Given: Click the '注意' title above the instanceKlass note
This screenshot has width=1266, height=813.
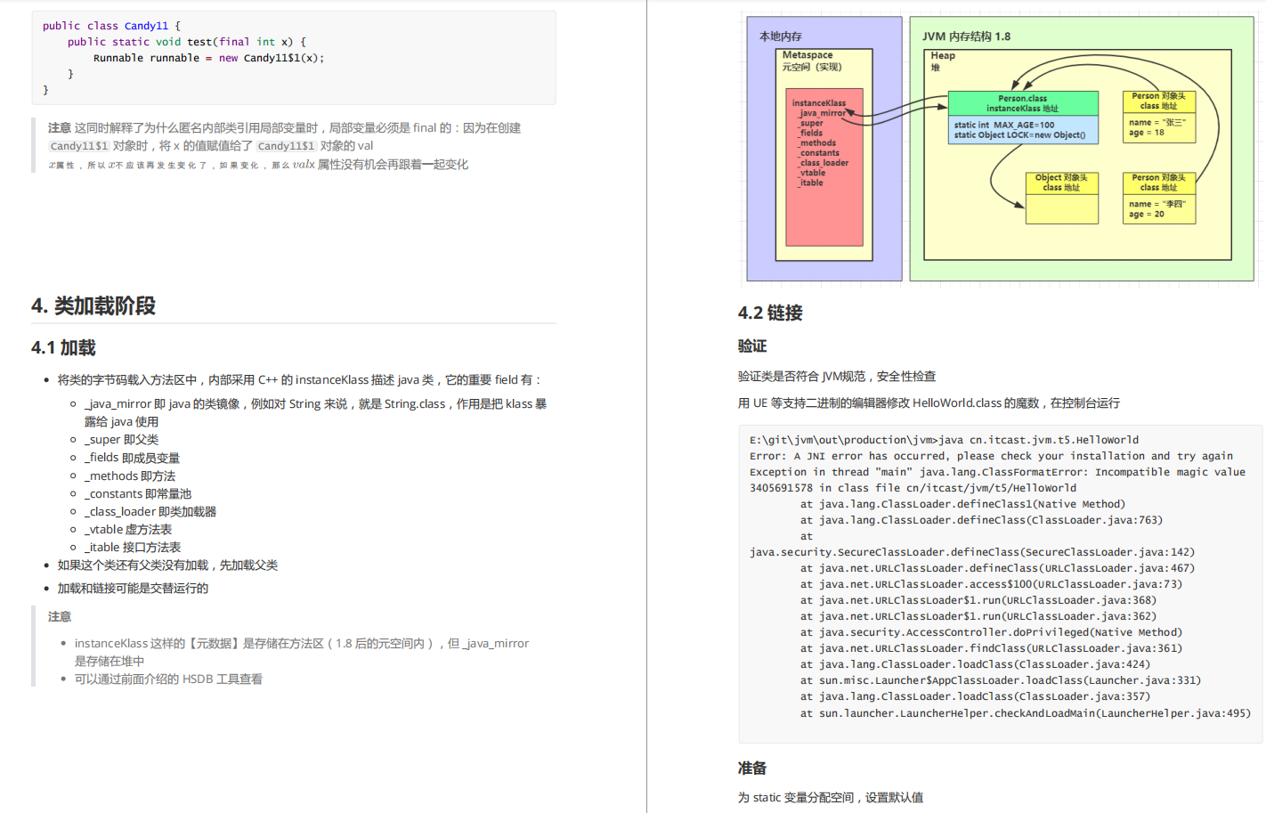Looking at the screenshot, I should pyautogui.click(x=60, y=617).
